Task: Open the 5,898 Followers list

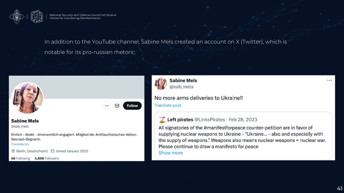Action: pyautogui.click(x=47, y=158)
